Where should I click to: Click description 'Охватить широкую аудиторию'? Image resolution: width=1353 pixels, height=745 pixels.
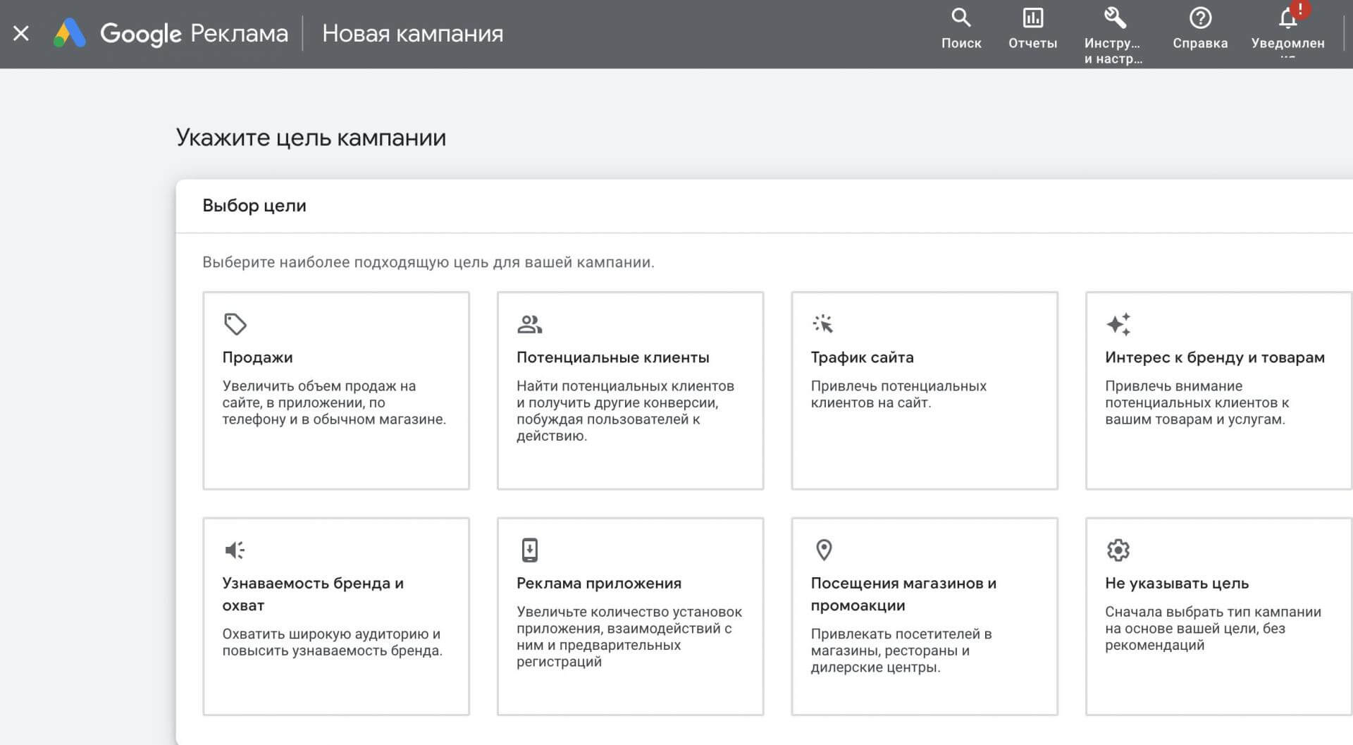tap(332, 642)
